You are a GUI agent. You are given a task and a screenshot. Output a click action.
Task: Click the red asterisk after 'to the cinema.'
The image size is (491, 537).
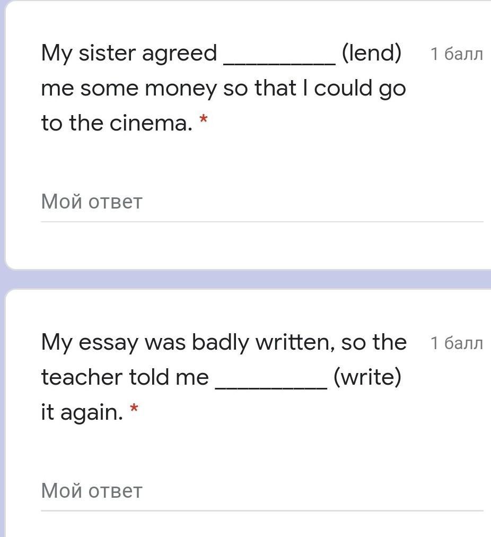pos(203,119)
